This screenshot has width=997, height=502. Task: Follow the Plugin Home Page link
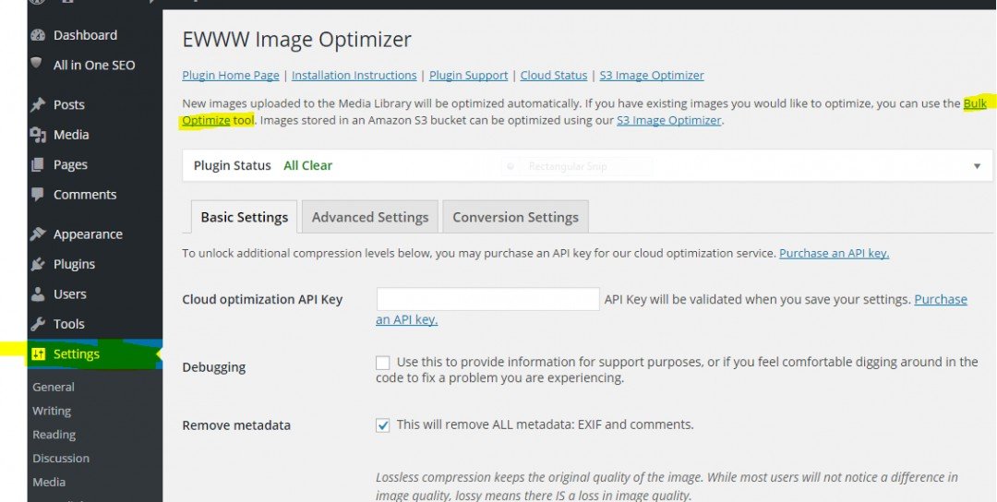coord(231,76)
